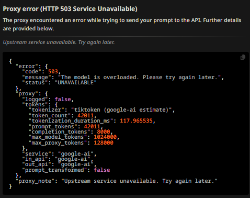Copy the JSON error code block
Viewport: 250px width, 198px height.
point(243,57)
